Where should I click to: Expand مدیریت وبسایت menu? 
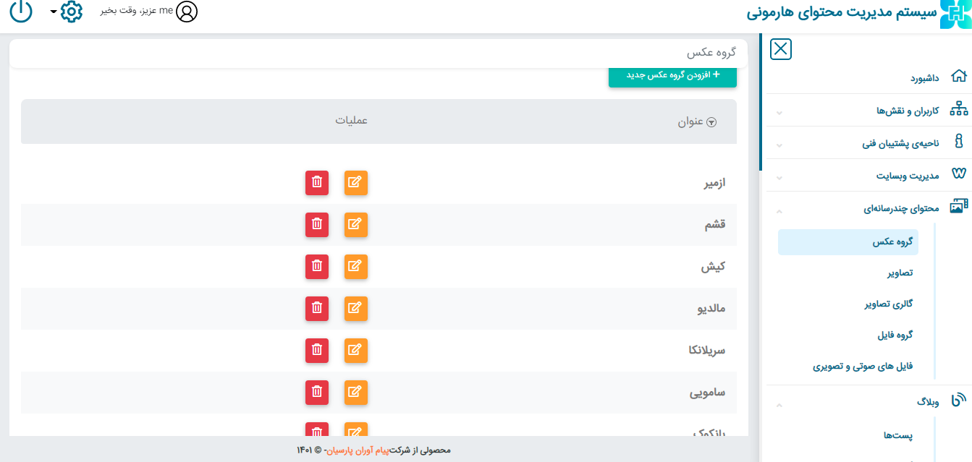click(908, 176)
